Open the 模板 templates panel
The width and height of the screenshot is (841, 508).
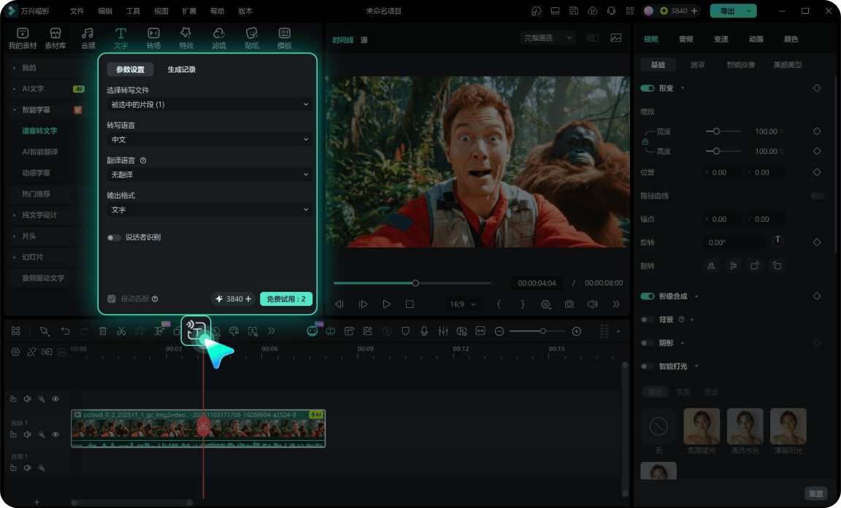284,38
